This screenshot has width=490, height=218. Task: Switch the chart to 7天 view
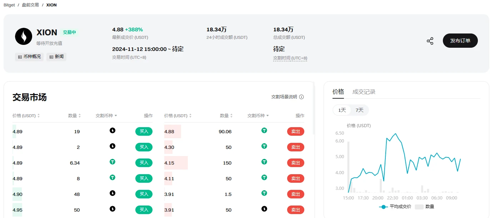(x=360, y=110)
